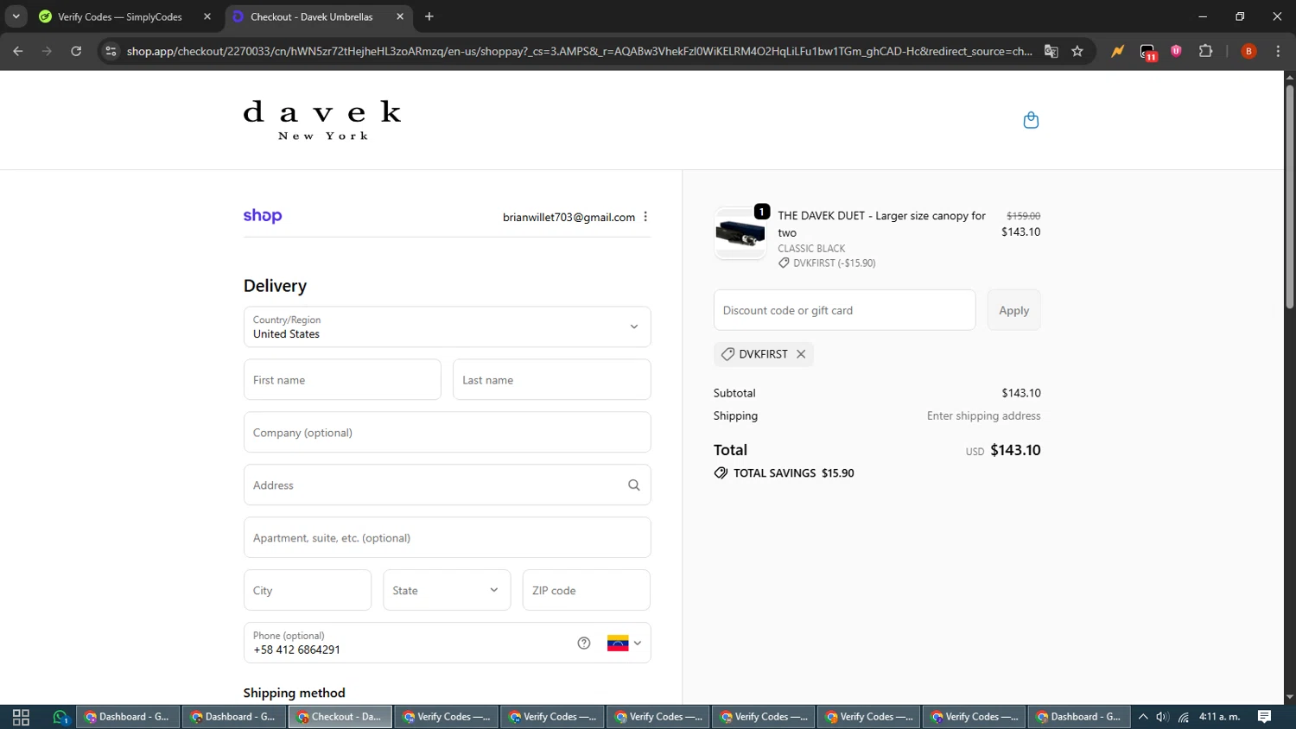Click the yellow lightning extension icon
Image resolution: width=1296 pixels, height=729 pixels.
pos(1118,51)
